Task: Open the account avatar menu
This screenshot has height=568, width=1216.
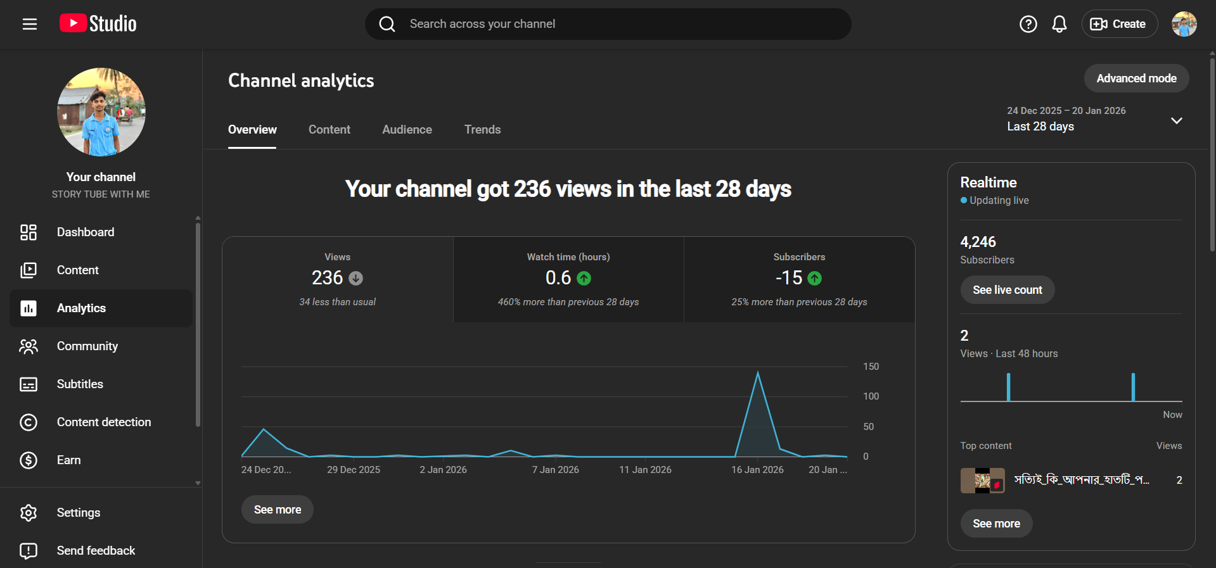Action: point(1183,24)
